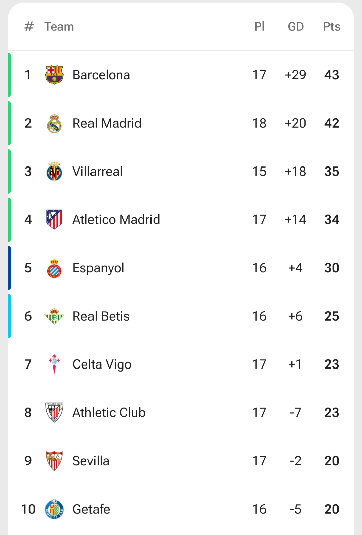362x535 pixels.
Task: Click the Celta Vigo club logo
Action: pyautogui.click(x=54, y=364)
